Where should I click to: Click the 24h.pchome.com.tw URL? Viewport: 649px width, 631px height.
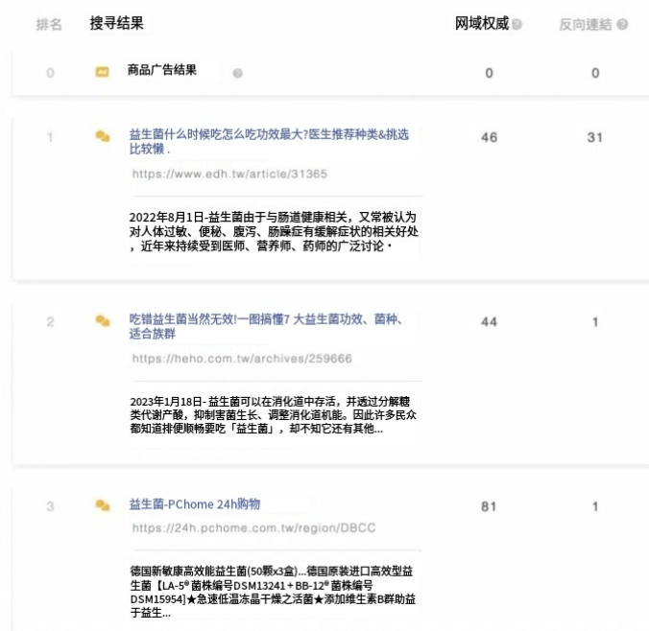coord(241,528)
